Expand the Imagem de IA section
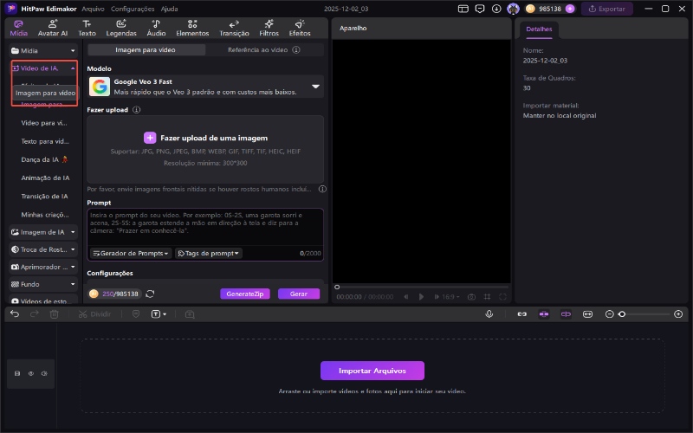 (x=44, y=232)
